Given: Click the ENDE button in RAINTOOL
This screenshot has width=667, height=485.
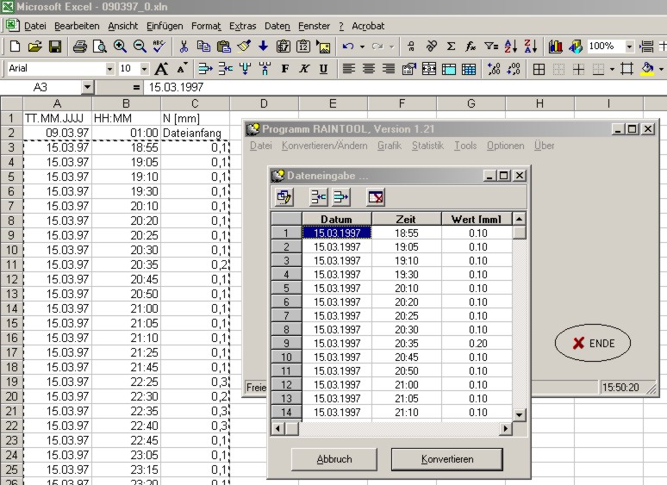Looking at the screenshot, I should 593,343.
